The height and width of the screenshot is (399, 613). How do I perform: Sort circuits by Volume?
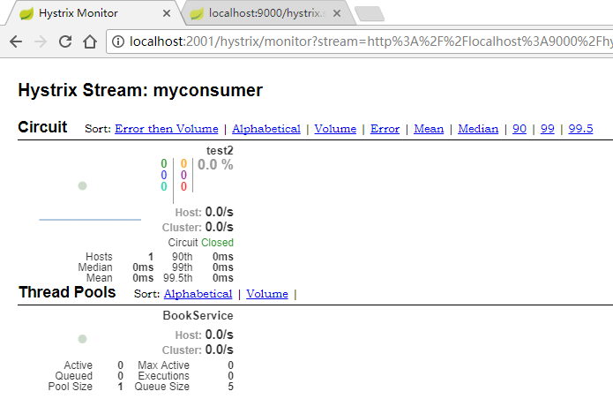[x=335, y=129]
